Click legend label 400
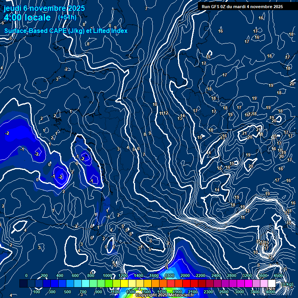 point(60,275)
